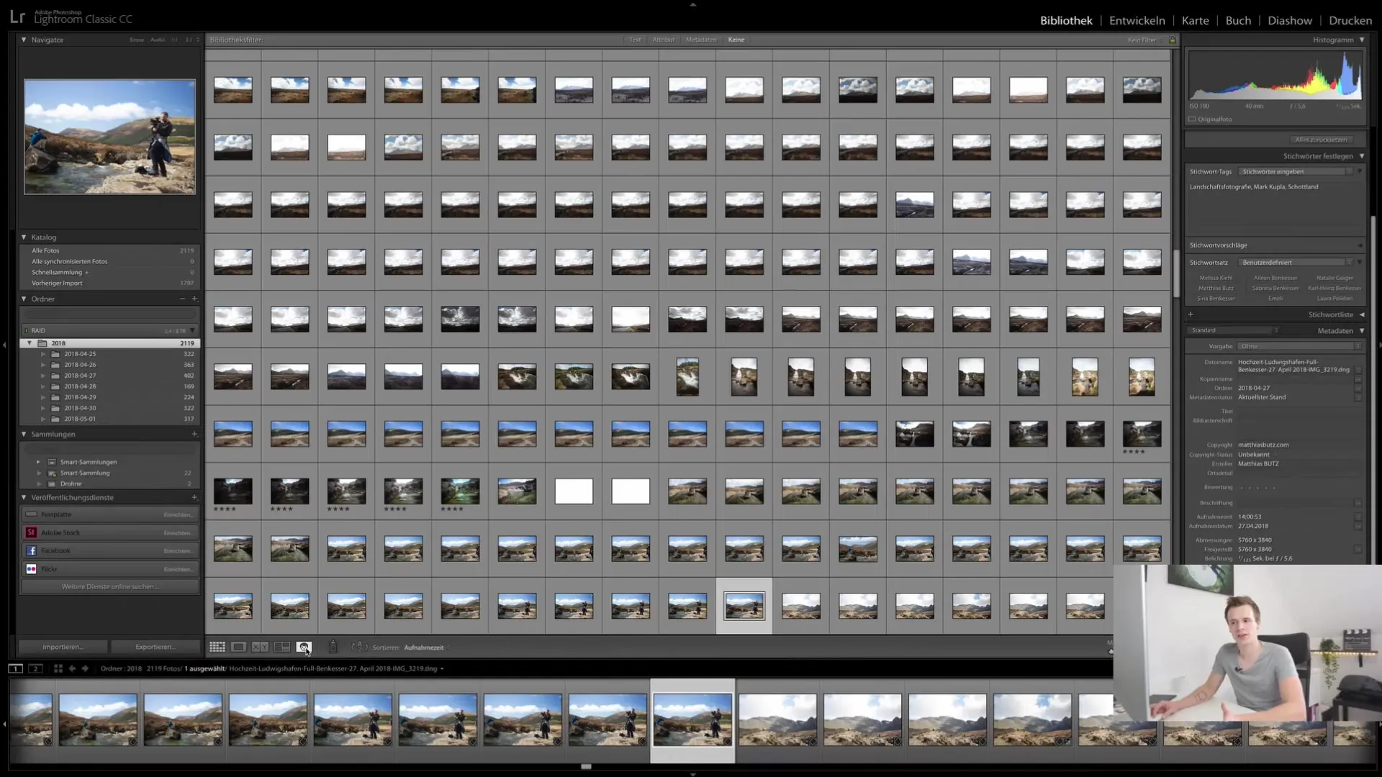The height and width of the screenshot is (777, 1382).
Task: Open the Kein Filter preset dropdown
Action: pyautogui.click(x=1144, y=40)
